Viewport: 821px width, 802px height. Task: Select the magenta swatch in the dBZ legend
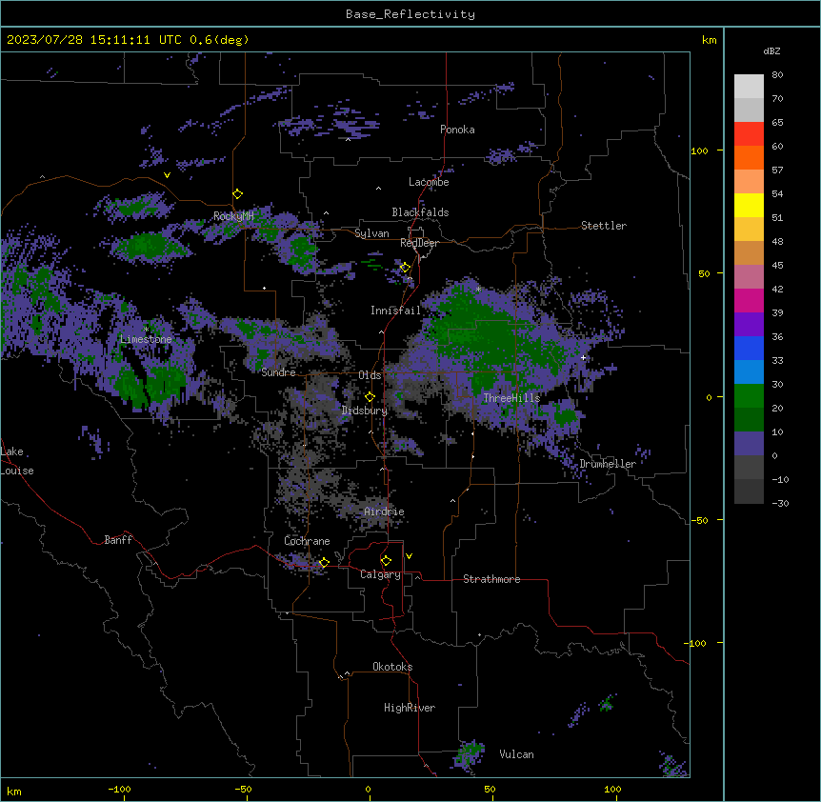[x=749, y=300]
